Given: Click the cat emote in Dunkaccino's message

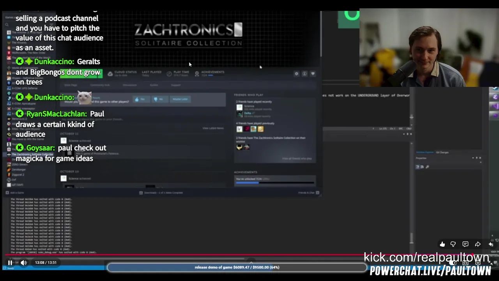Looking at the screenshot, I should point(84,97).
